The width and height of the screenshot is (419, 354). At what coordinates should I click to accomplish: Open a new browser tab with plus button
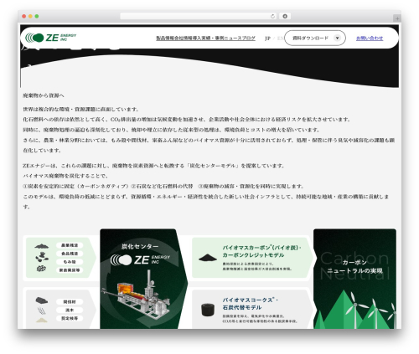(397, 18)
